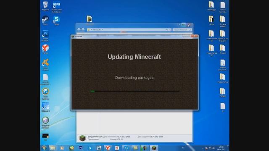Switch to the Minecraft character taskbar button
This screenshot has width=269, height=151.
pyautogui.click(x=145, y=148)
